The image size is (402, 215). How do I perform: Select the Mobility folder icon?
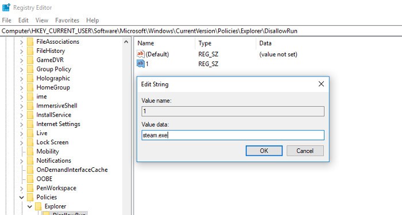click(30, 152)
